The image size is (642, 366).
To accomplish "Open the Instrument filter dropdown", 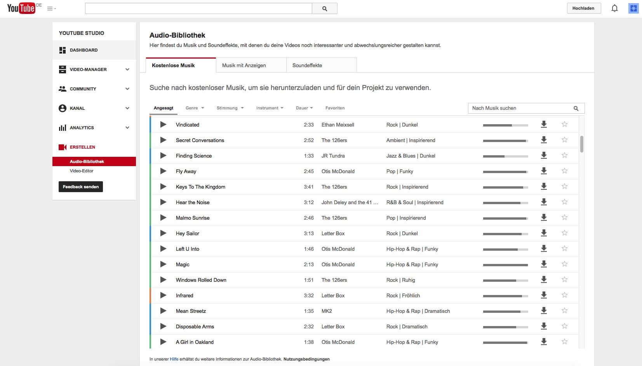I will (x=270, y=108).
